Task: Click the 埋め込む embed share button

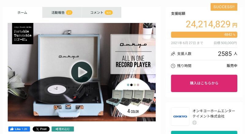Action: pyautogui.click(x=63, y=129)
